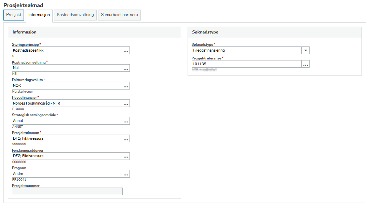368x205 pixels.
Task: Open lookup for Strategisk satsingsområde field
Action: [x=126, y=121]
